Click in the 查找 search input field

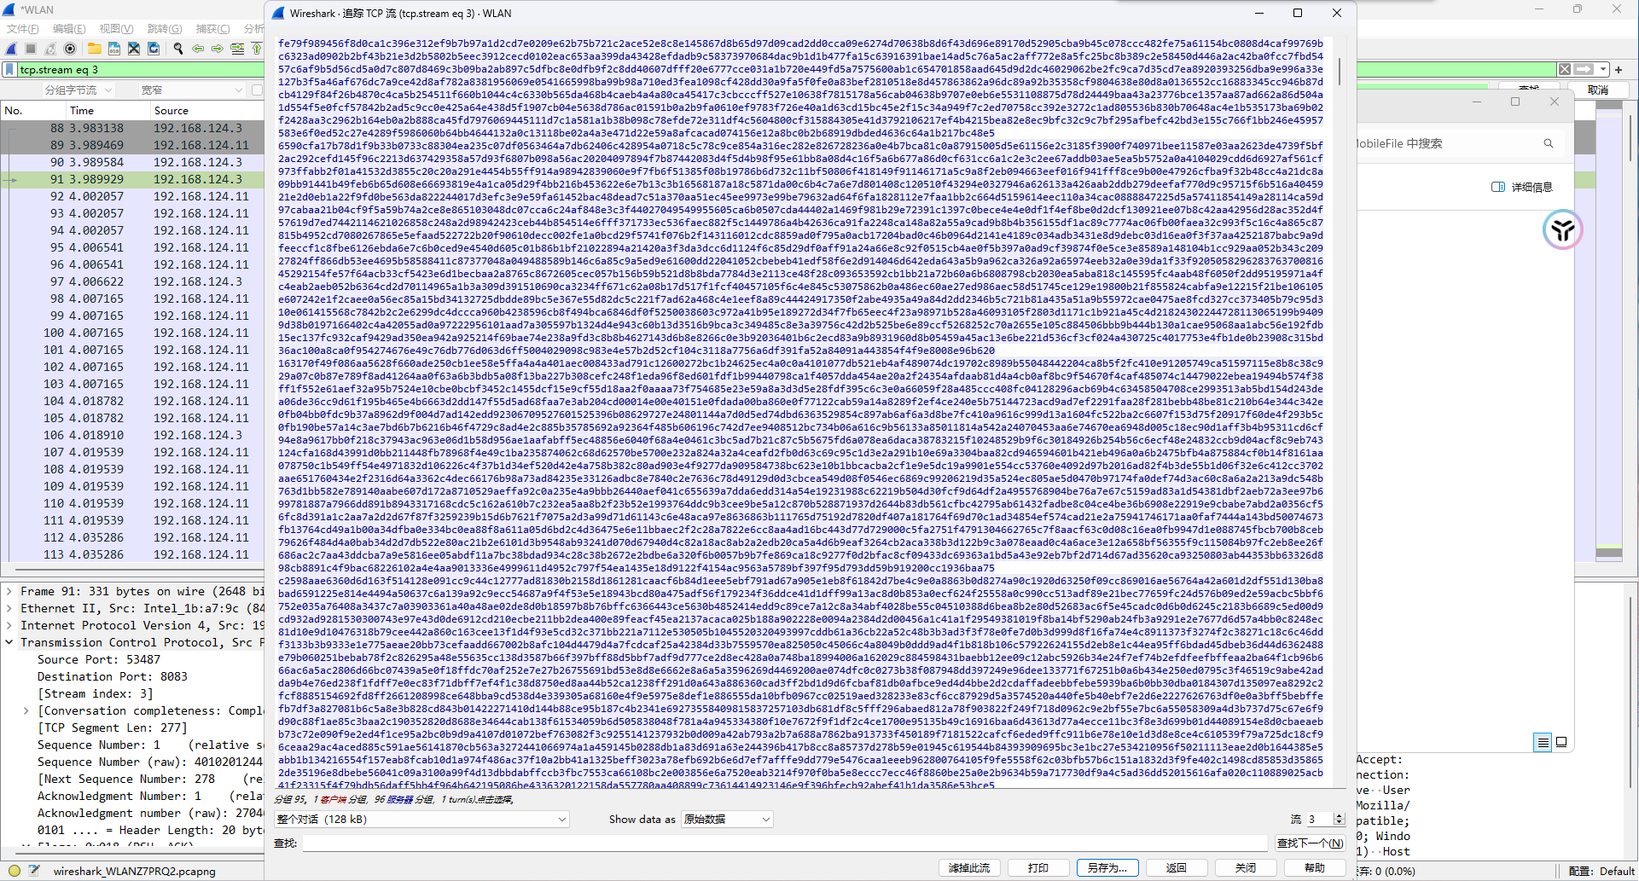pyautogui.click(x=785, y=843)
